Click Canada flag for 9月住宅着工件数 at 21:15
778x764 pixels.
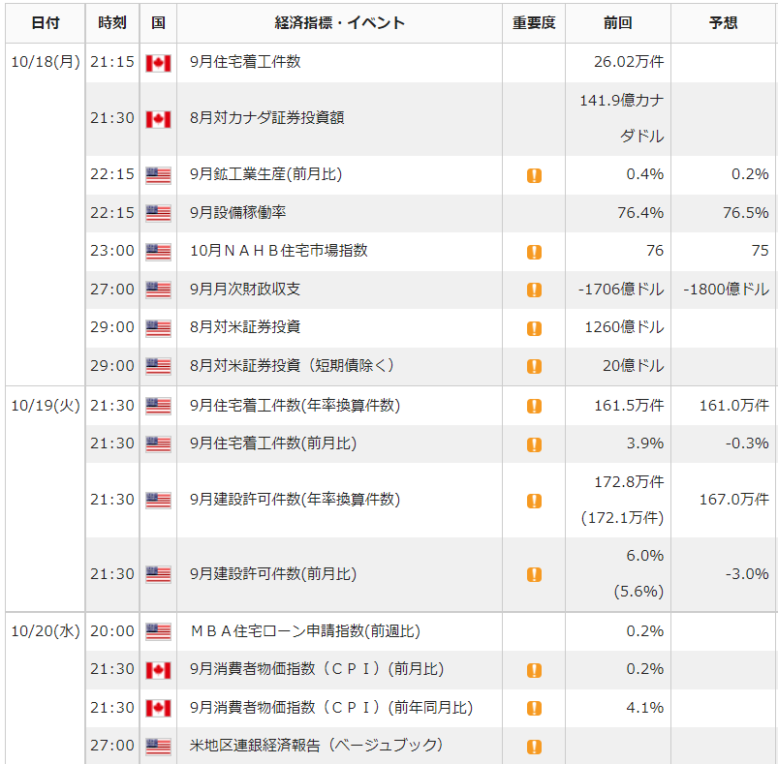click(x=158, y=63)
